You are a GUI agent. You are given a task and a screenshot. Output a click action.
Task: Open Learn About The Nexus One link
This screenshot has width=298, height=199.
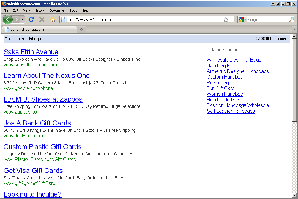click(47, 76)
